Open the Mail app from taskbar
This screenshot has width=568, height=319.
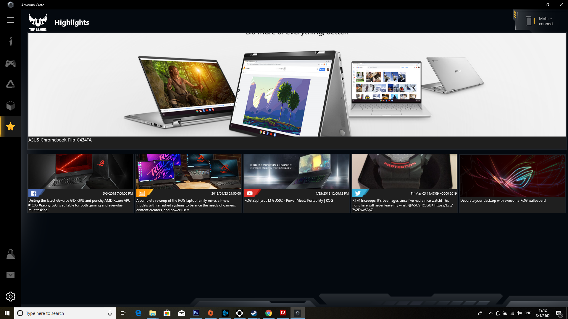pos(182,313)
